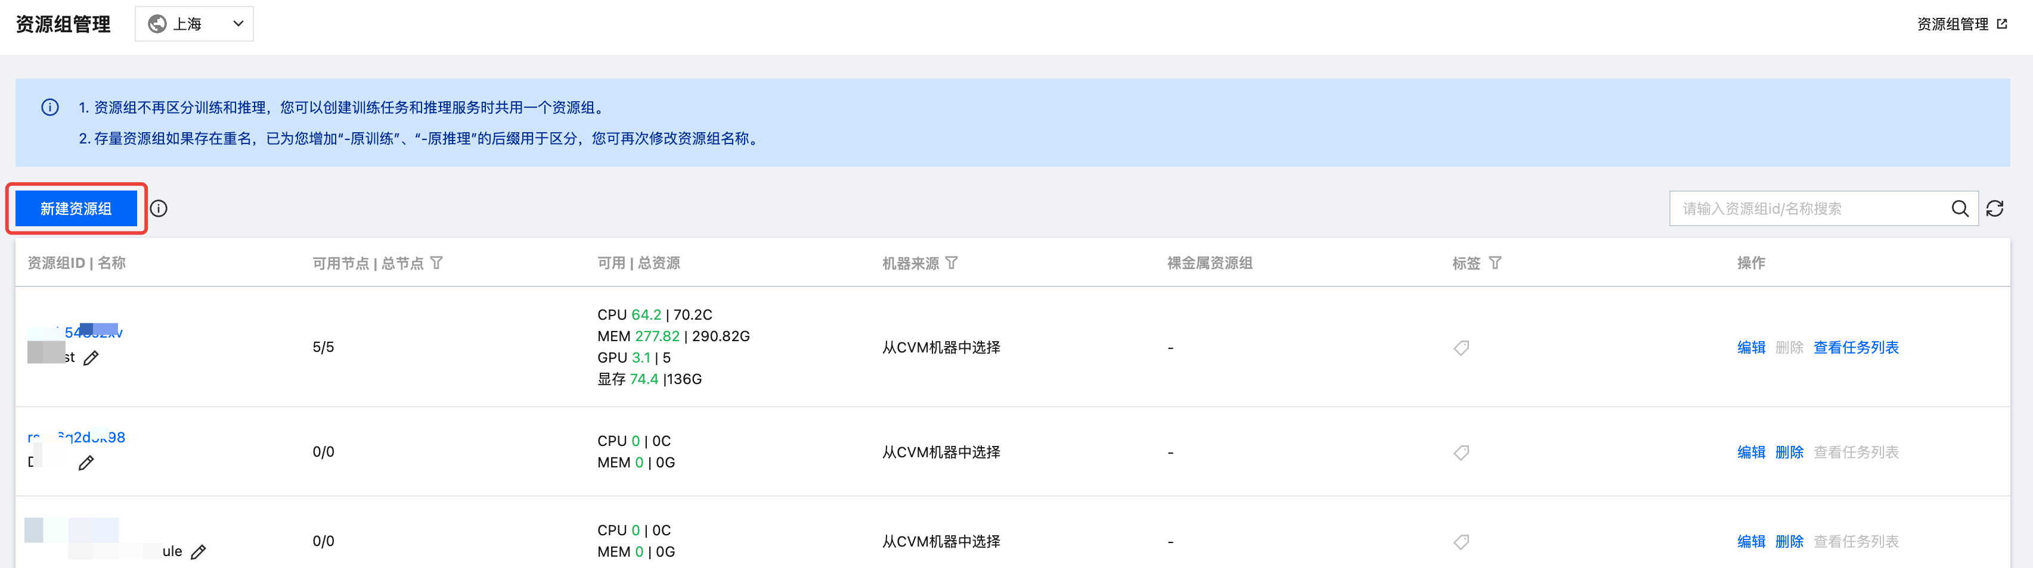The width and height of the screenshot is (2033, 568).
Task: Click the 新建资源组 button
Action: (x=76, y=209)
